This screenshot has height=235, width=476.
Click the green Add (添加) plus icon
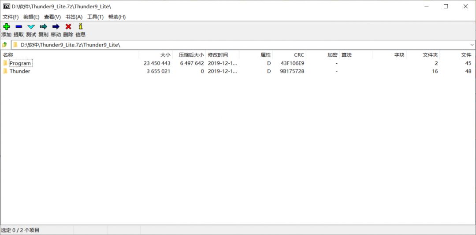(x=6, y=27)
